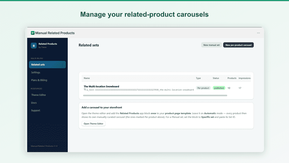The height and width of the screenshot is (163, 289).
Task: Click the impressions count 17
Action: [x=240, y=88]
